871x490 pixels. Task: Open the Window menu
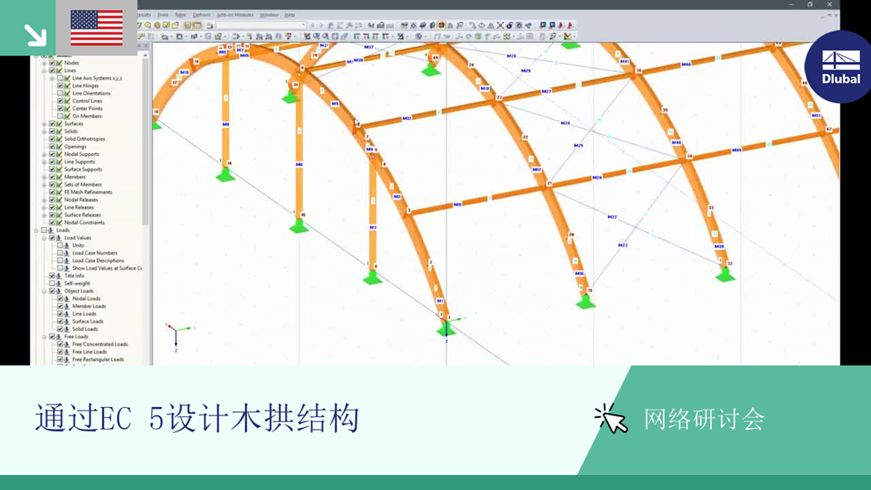pyautogui.click(x=269, y=15)
